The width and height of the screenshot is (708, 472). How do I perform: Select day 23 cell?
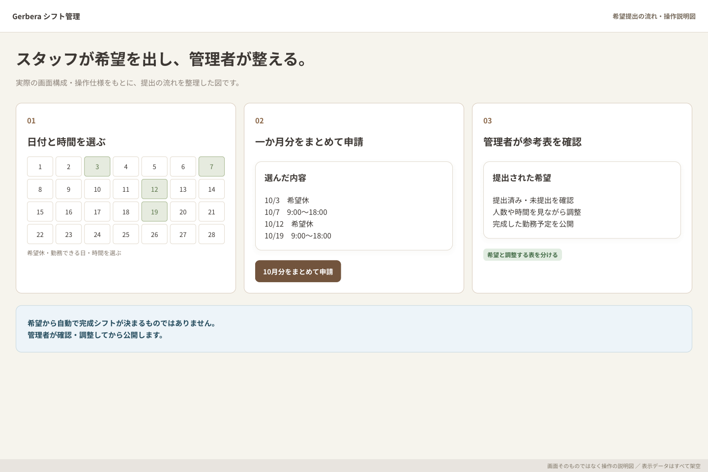pyautogui.click(x=68, y=235)
